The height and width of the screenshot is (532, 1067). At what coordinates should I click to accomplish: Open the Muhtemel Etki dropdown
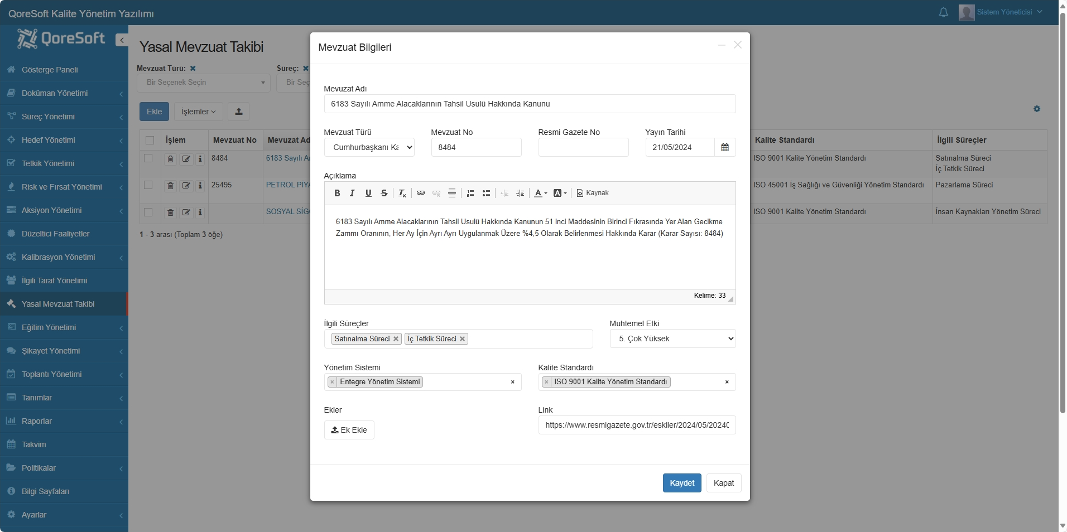pyautogui.click(x=672, y=338)
